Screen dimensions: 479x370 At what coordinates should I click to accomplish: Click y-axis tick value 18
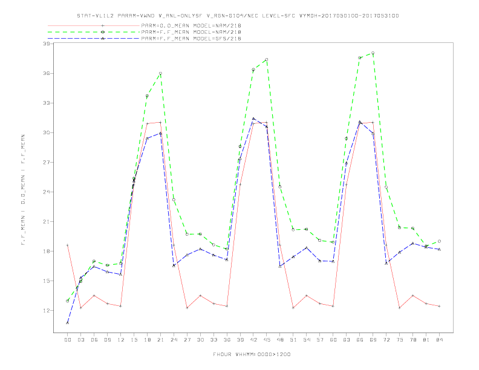[x=46, y=251]
